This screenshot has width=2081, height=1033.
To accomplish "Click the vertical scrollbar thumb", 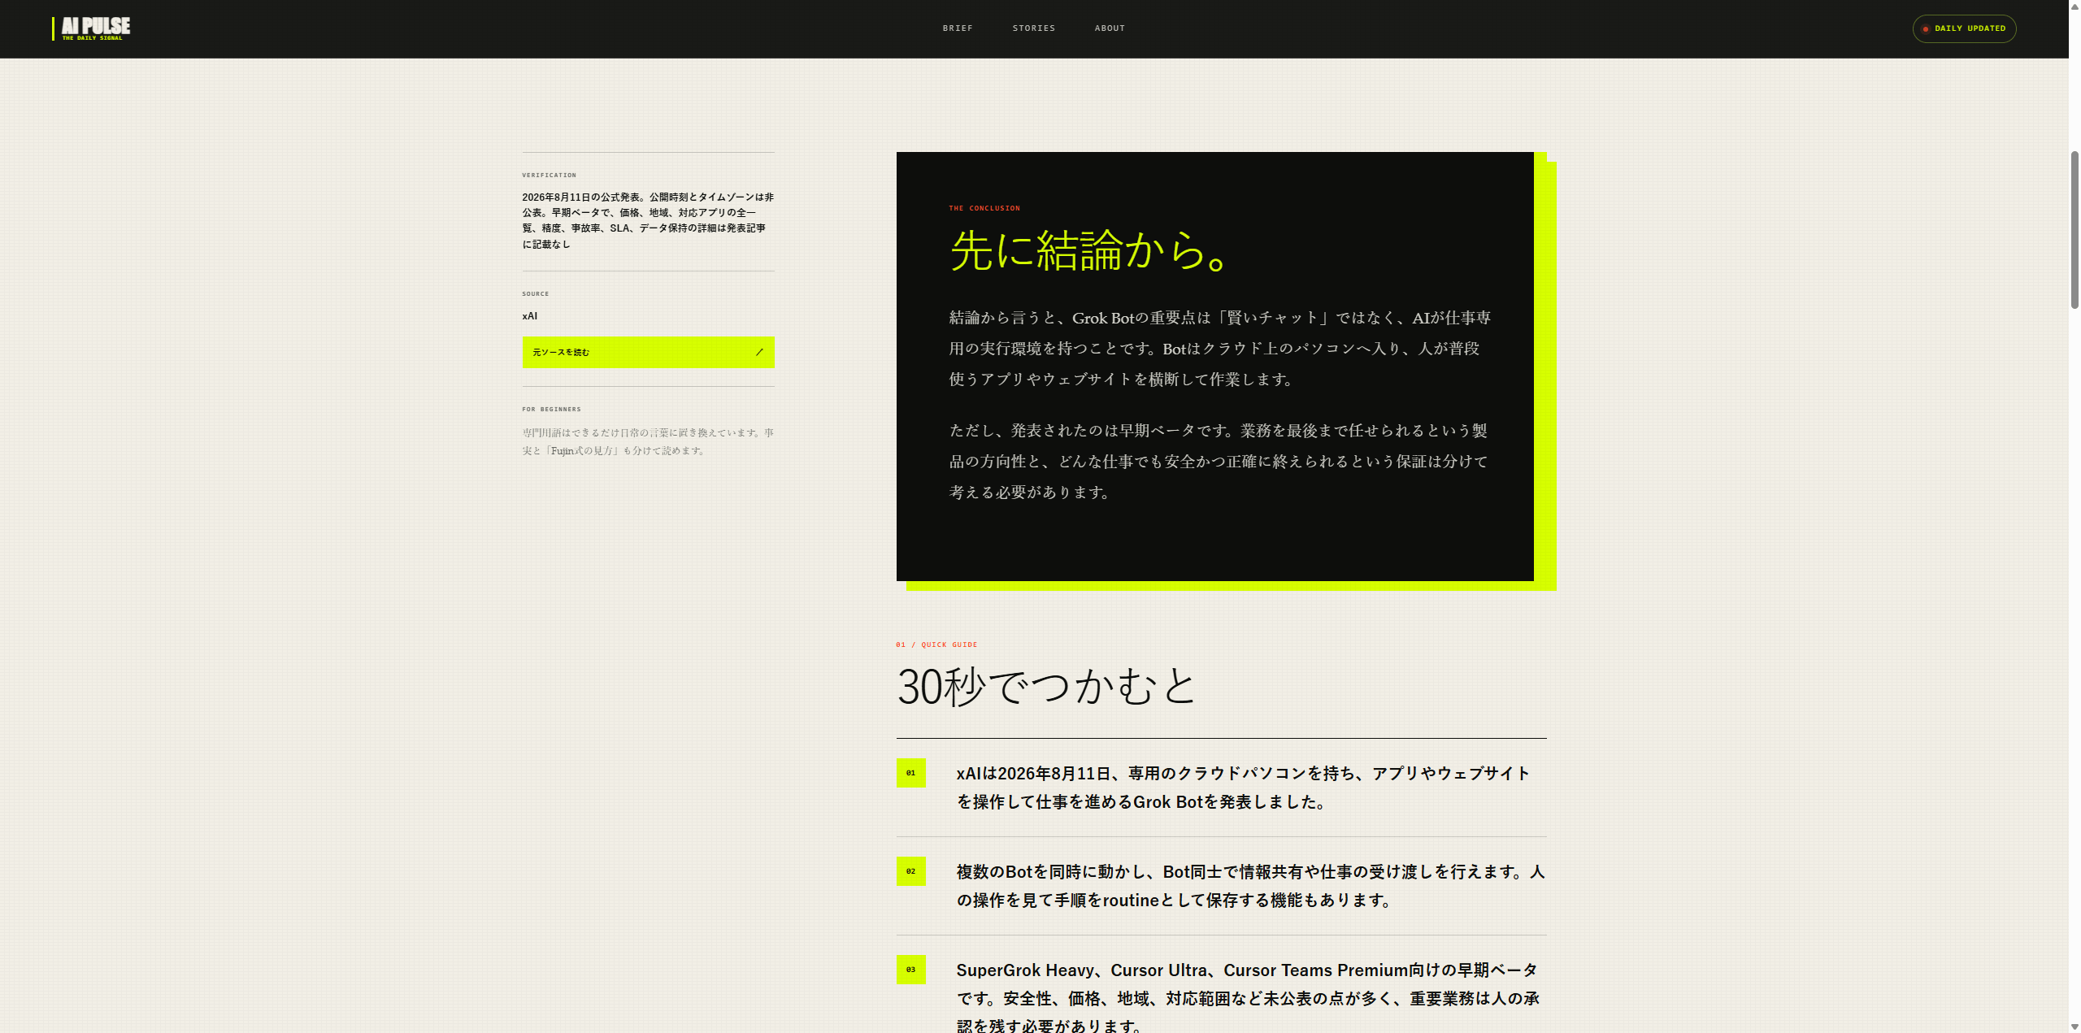I will click(x=2074, y=229).
